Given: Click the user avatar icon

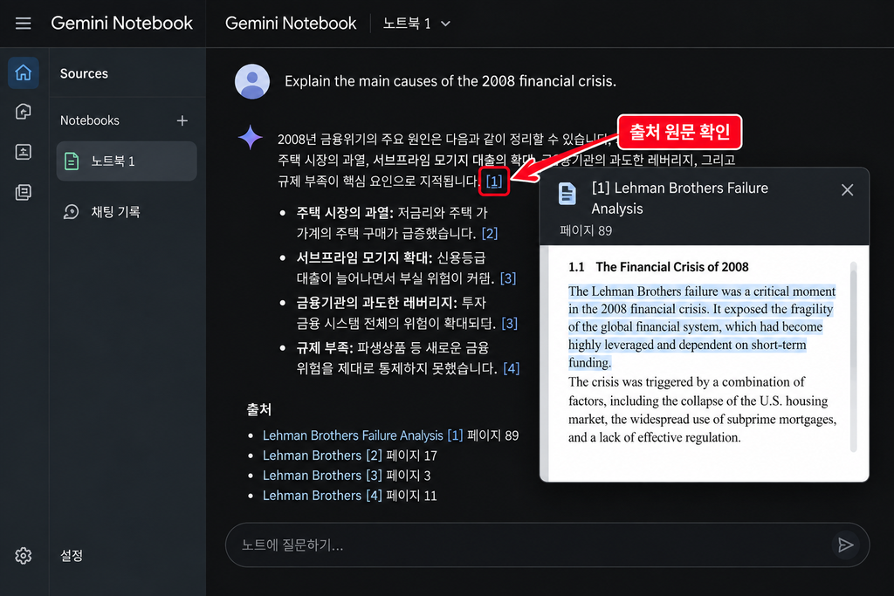Looking at the screenshot, I should coord(252,81).
